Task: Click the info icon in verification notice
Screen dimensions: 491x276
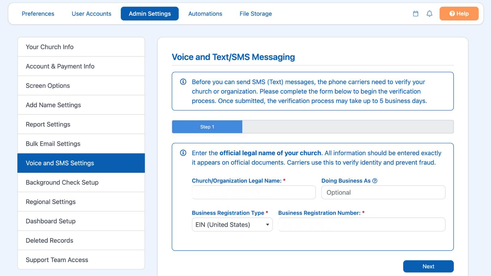Action: pos(183,82)
